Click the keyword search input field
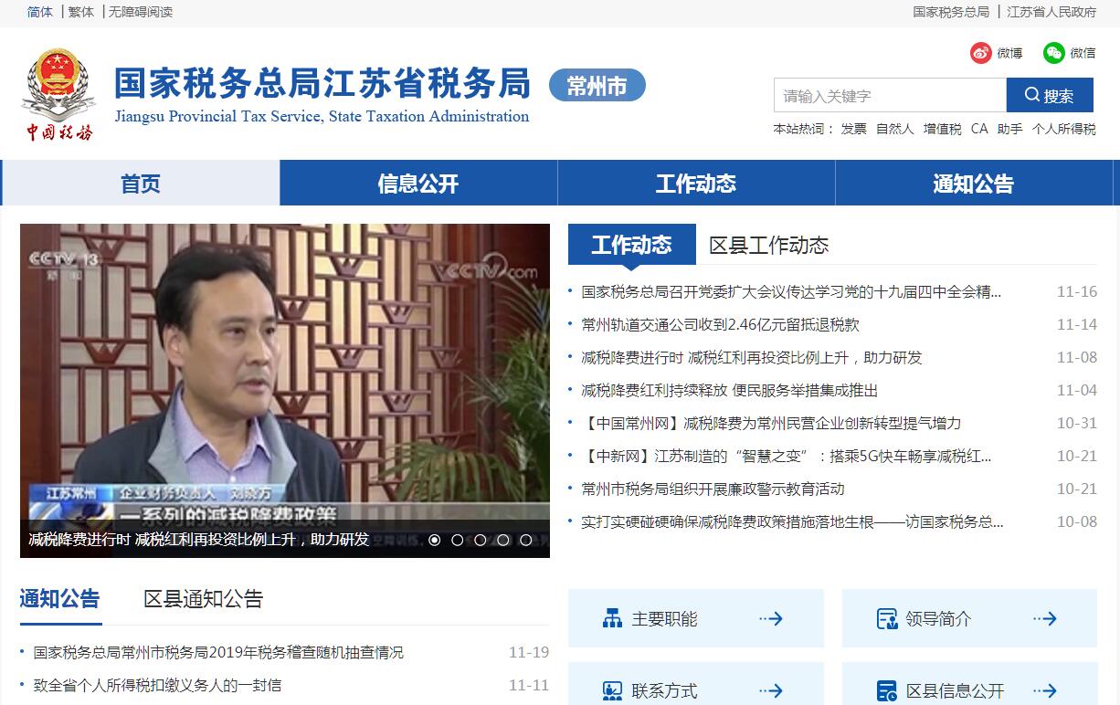The image size is (1120, 705). pos(890,95)
